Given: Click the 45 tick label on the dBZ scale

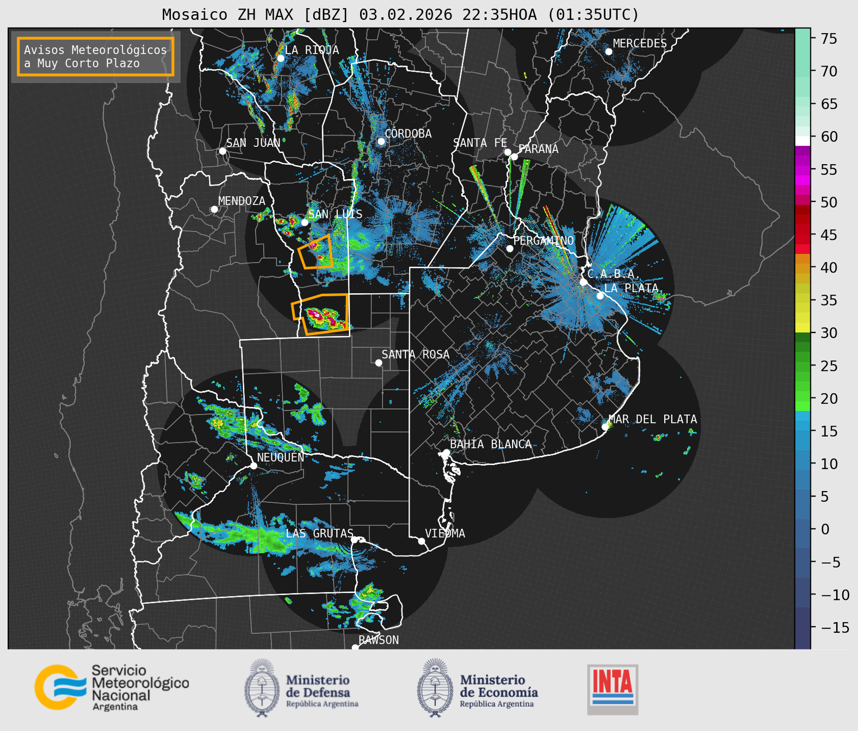Looking at the screenshot, I should click(829, 235).
